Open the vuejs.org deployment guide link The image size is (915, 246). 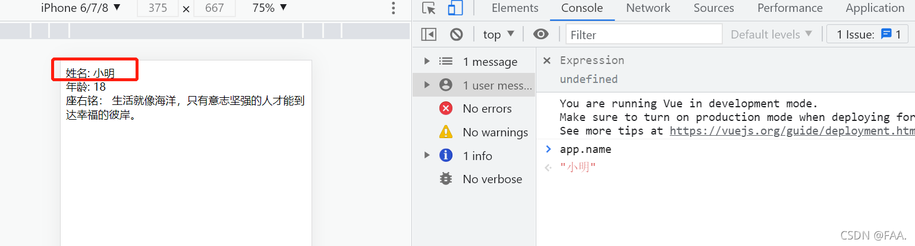pos(792,131)
